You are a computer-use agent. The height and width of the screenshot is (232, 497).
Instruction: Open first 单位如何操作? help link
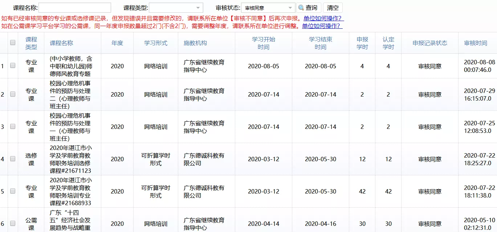point(323,18)
